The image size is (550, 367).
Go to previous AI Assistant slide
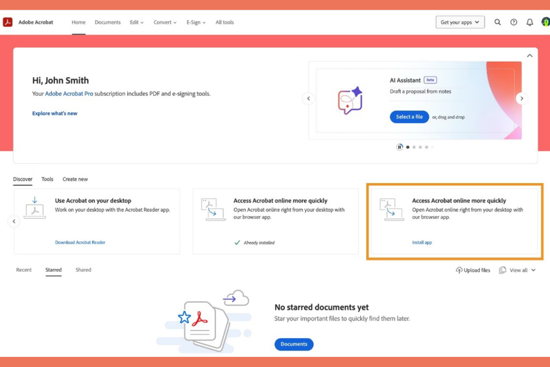click(x=308, y=99)
